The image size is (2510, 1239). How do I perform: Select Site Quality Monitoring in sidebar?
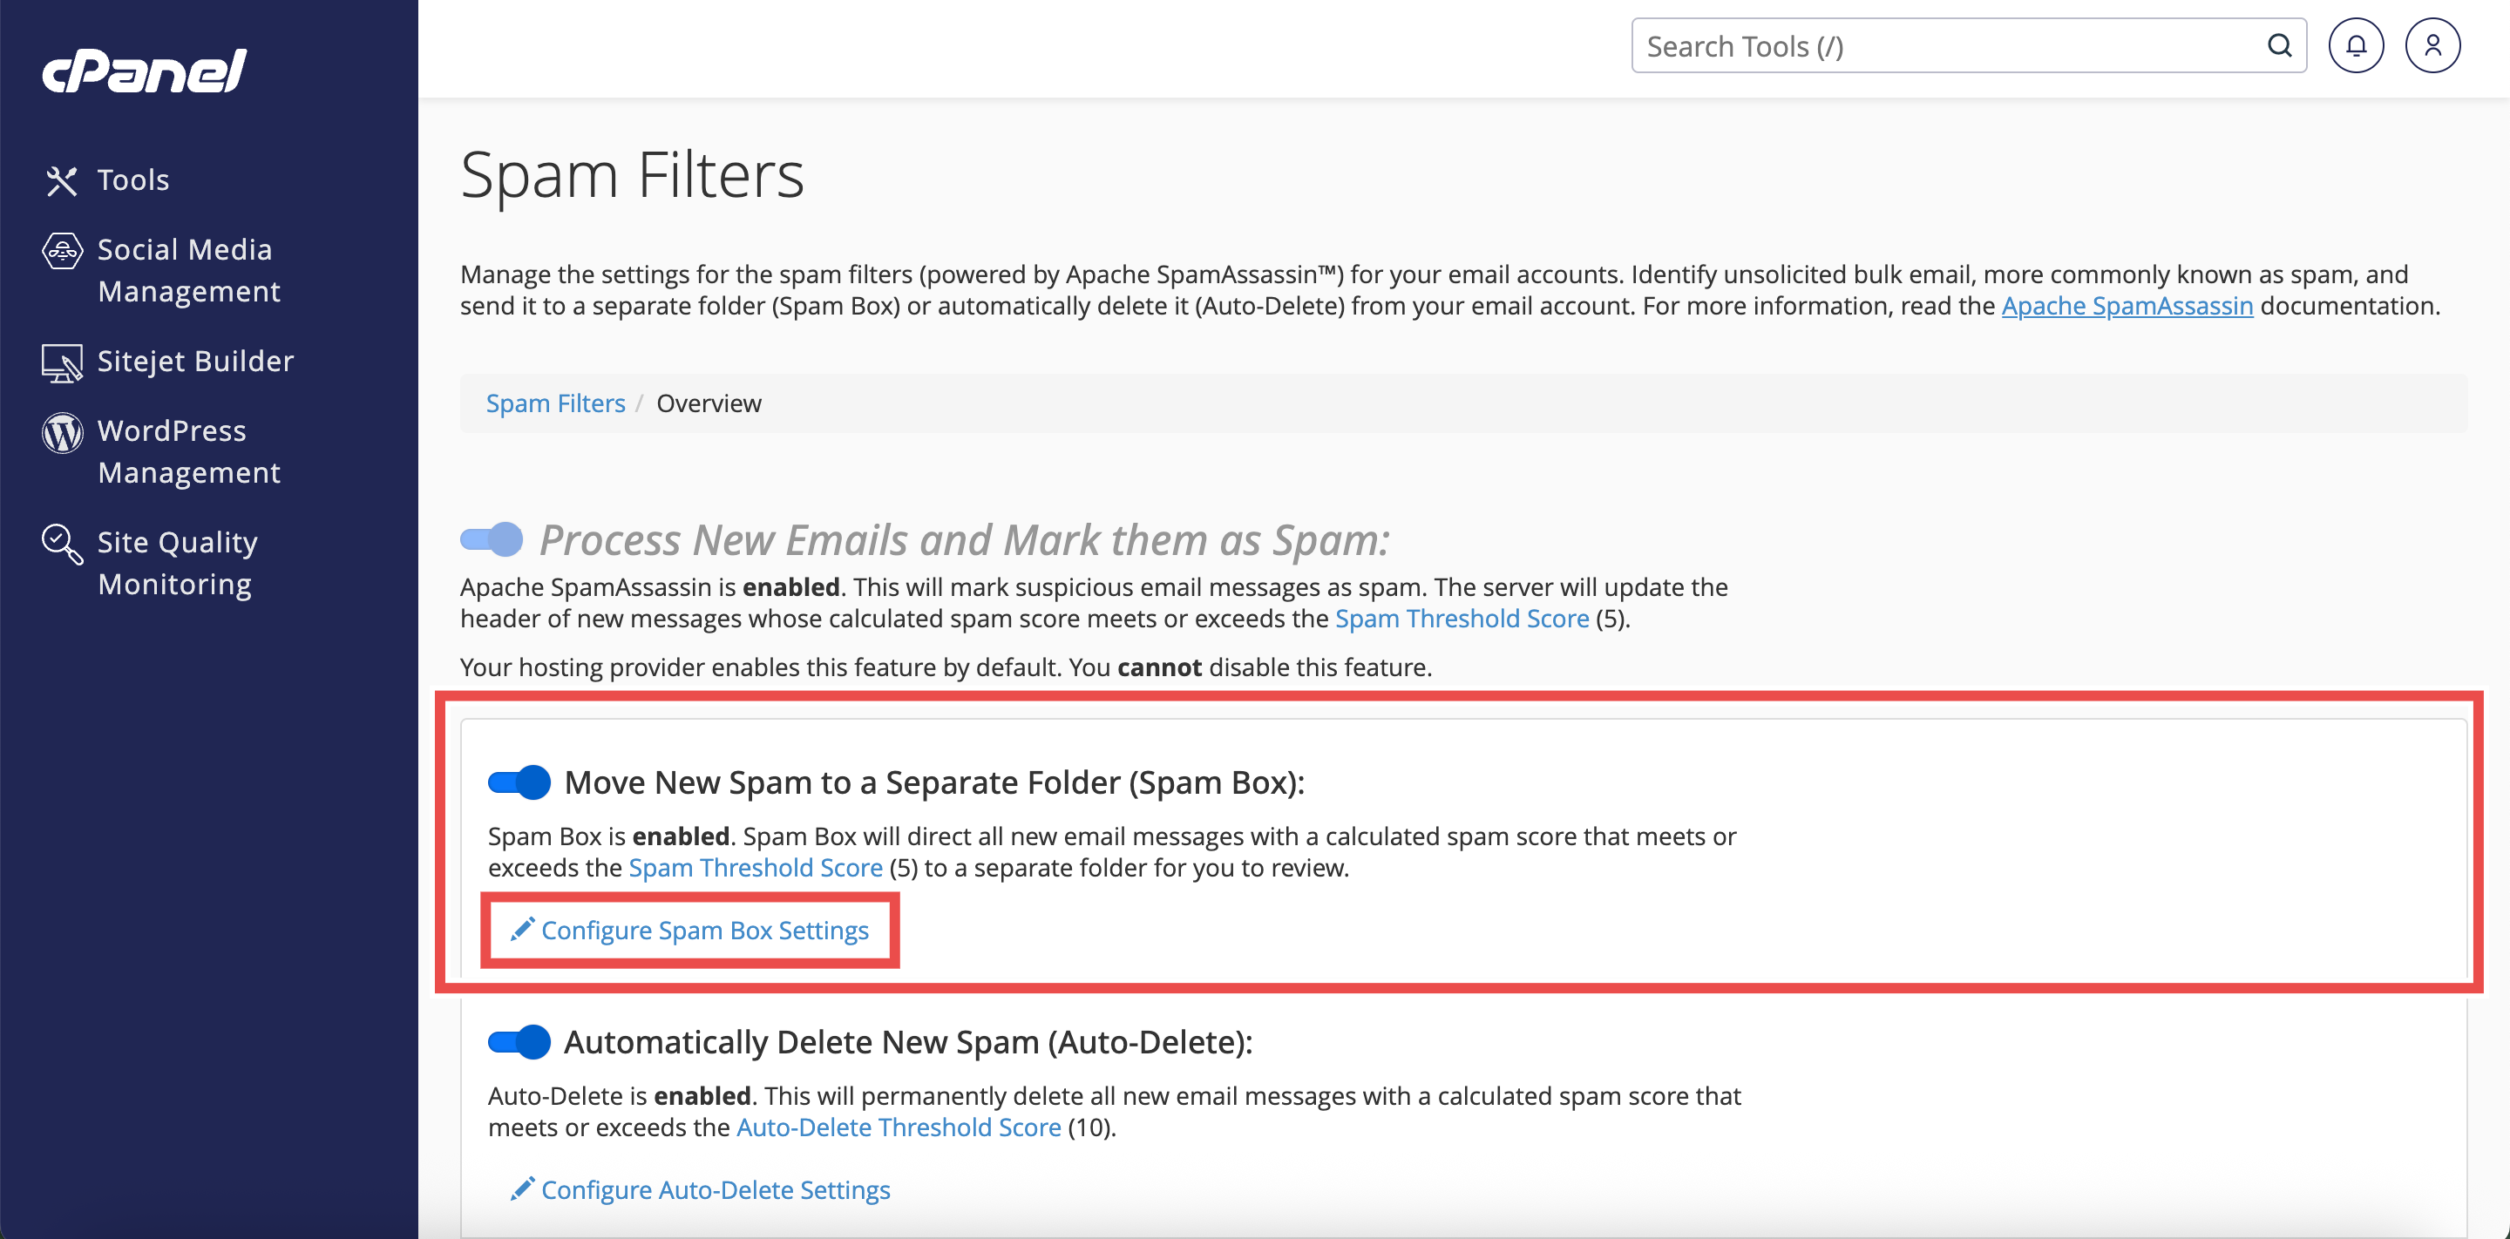pyautogui.click(x=176, y=562)
